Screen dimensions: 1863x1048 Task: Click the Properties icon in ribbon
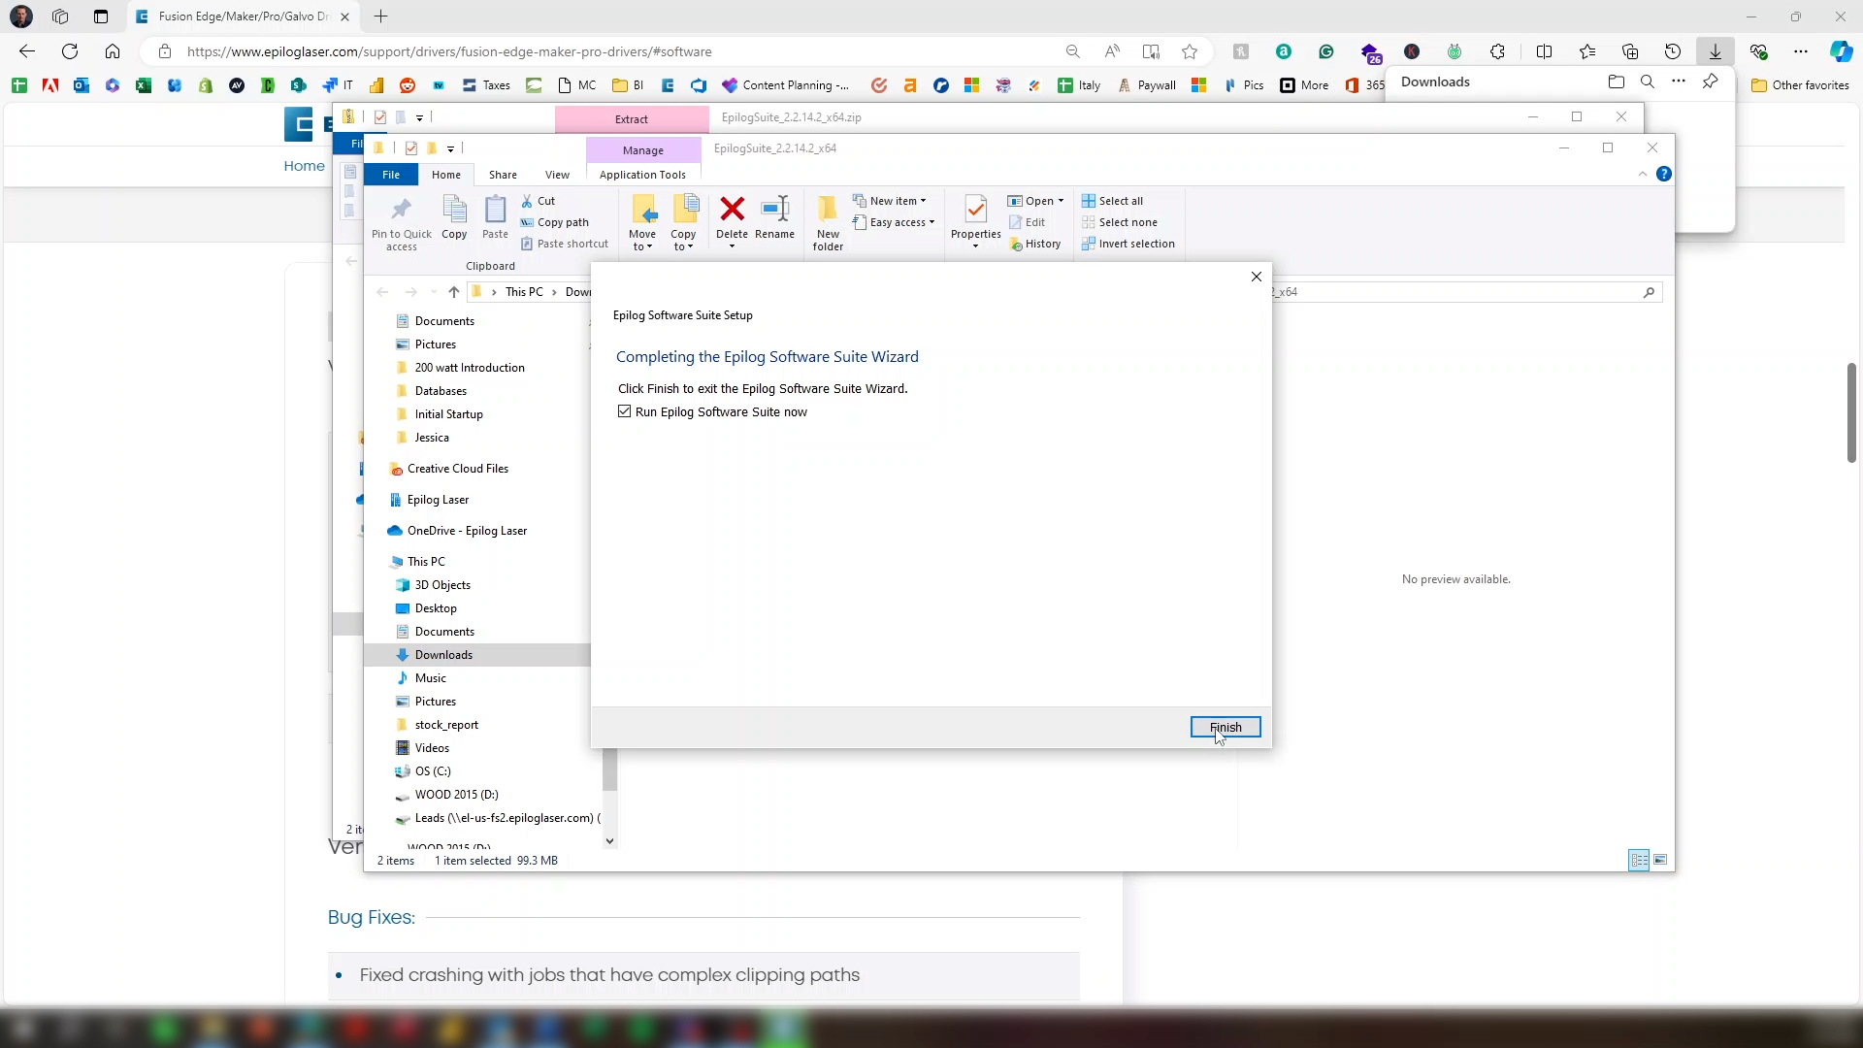point(975,210)
